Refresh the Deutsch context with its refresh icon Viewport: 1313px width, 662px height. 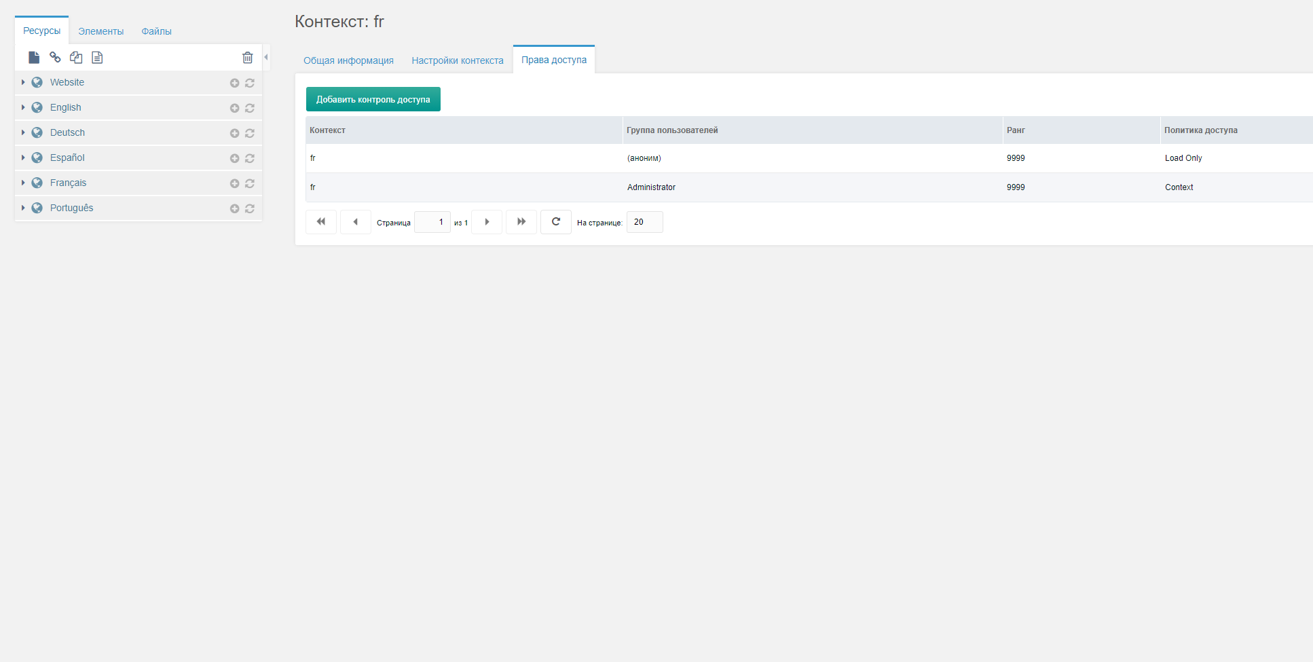(250, 133)
